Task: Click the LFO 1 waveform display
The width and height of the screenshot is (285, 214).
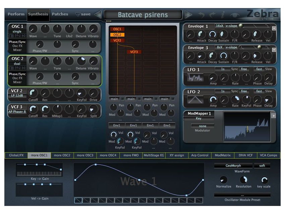Action: coord(195,77)
